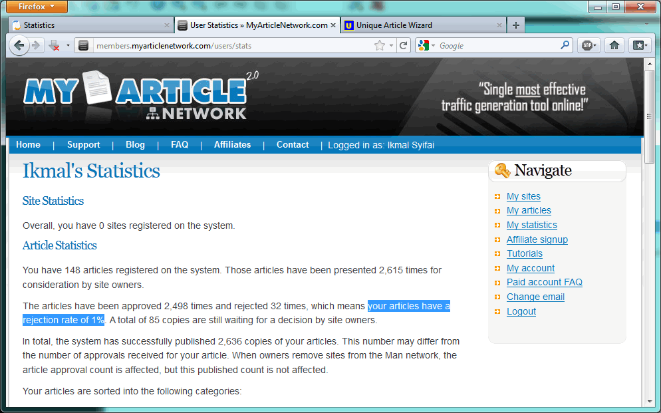Open a new browser tab

(x=516, y=25)
